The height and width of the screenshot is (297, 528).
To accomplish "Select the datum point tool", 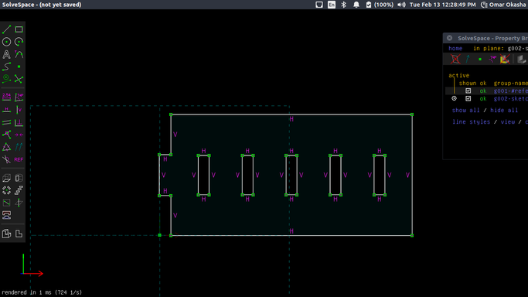I will pyautogui.click(x=19, y=67).
